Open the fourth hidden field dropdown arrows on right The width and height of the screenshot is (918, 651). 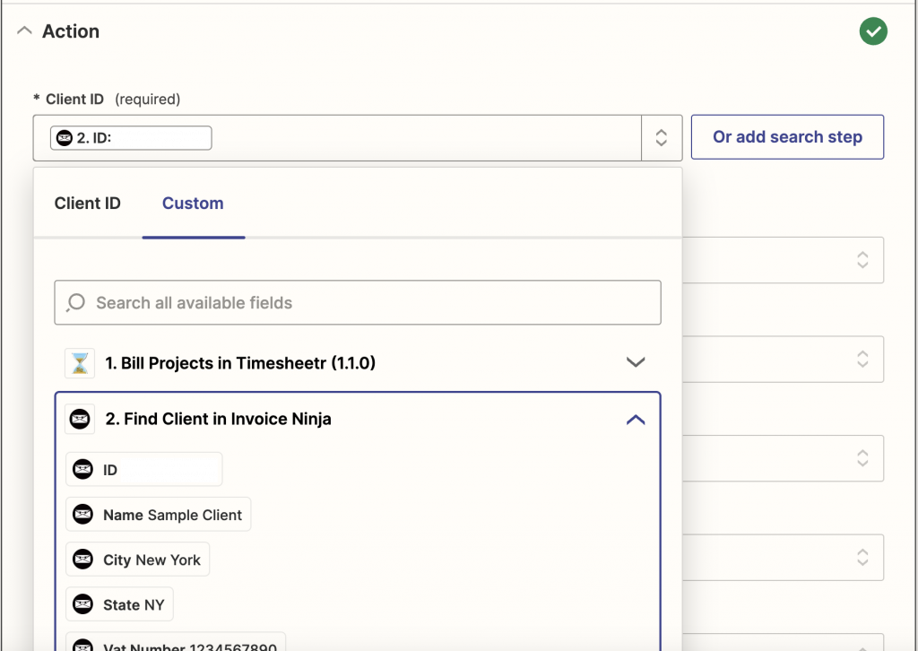(862, 557)
